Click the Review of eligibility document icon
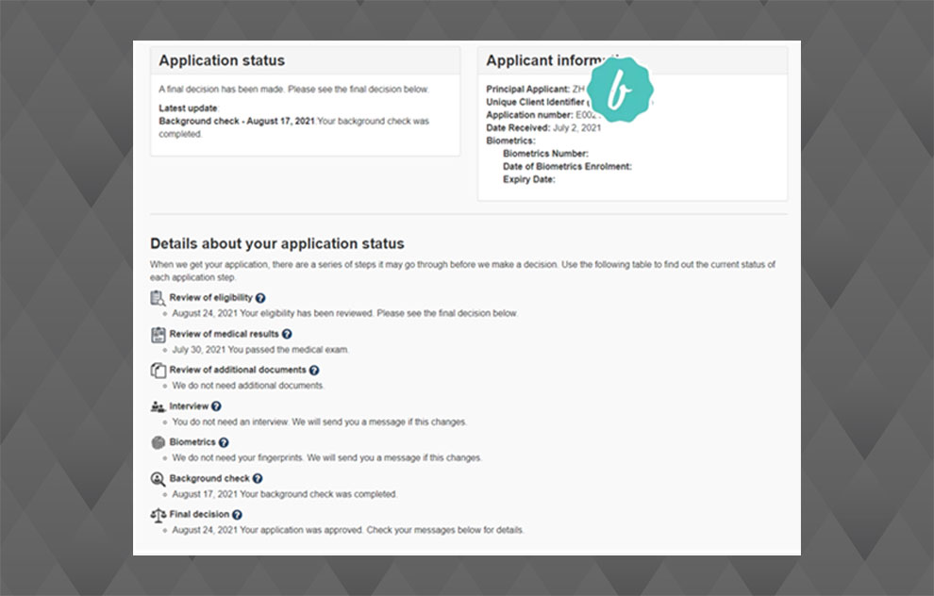 pyautogui.click(x=158, y=298)
